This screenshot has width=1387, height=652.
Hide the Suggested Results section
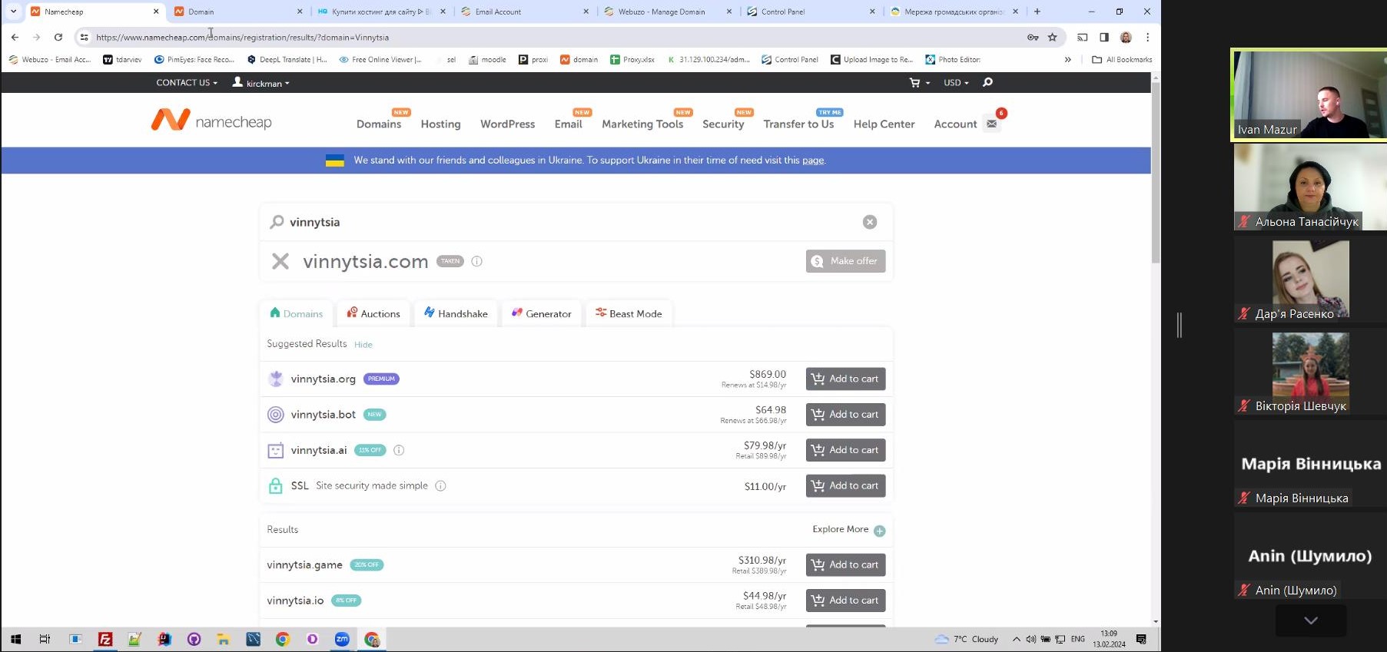(363, 345)
